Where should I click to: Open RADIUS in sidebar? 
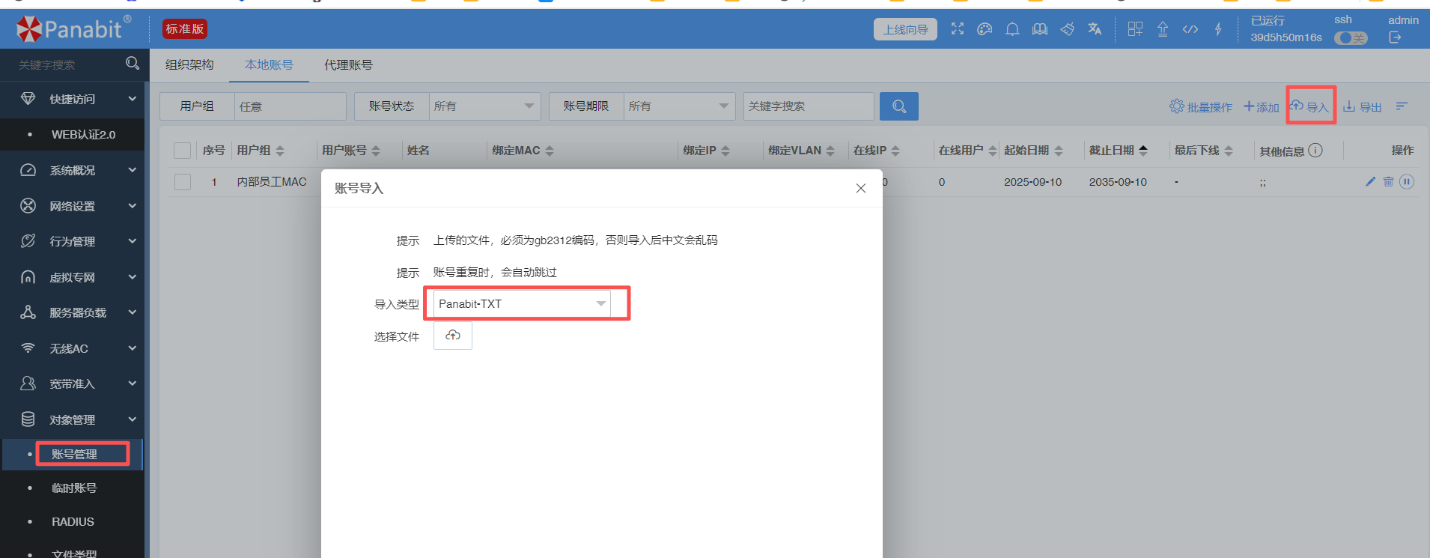[73, 521]
